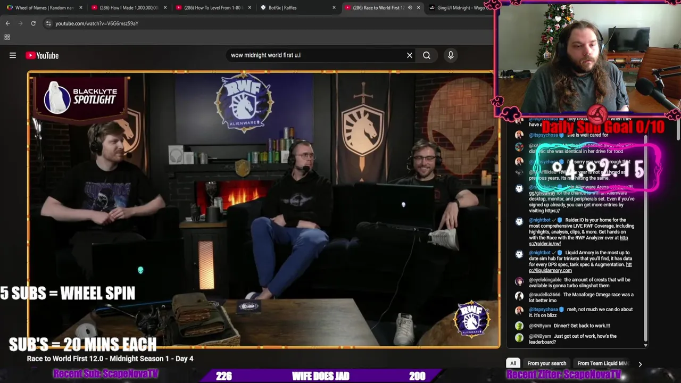
Task: Pause the Race to World First video
Action: click(x=263, y=209)
